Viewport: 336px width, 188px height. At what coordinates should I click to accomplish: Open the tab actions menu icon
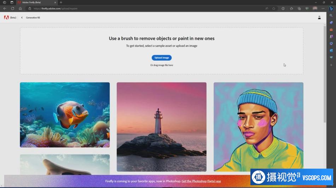pos(12,2)
